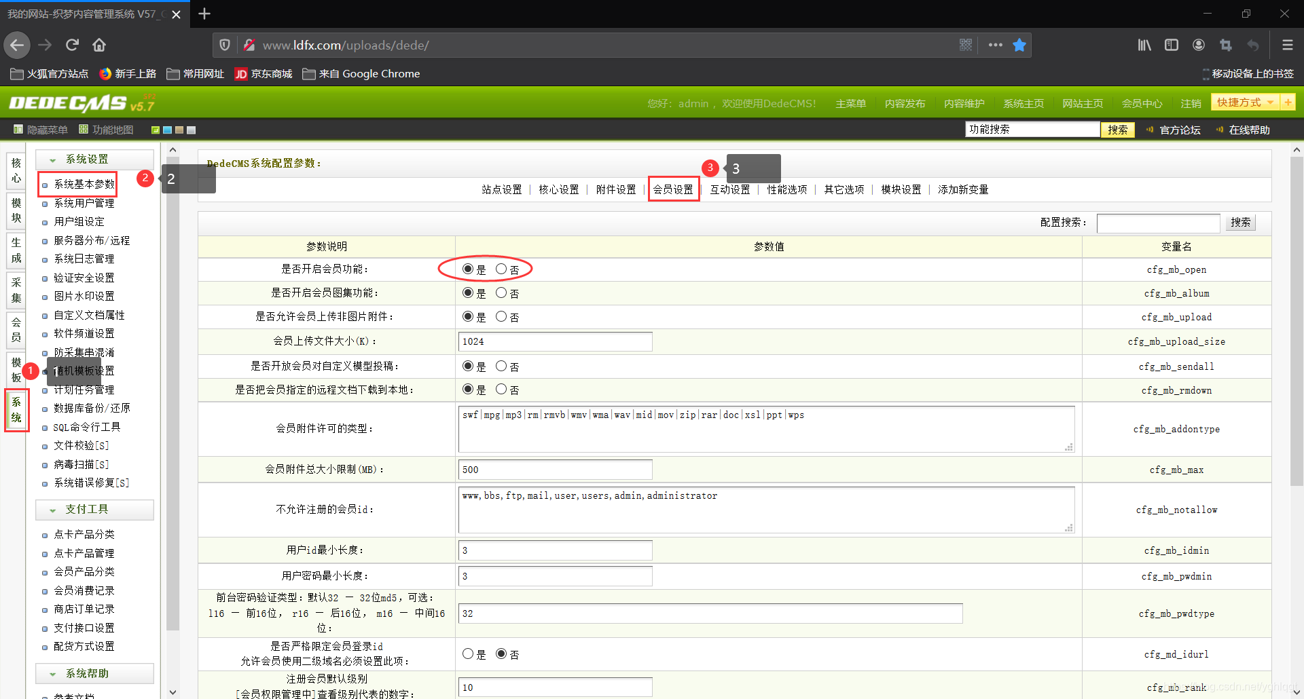Open the 来自 Google Chrome bookmark folder
The height and width of the screenshot is (699, 1304).
point(361,74)
